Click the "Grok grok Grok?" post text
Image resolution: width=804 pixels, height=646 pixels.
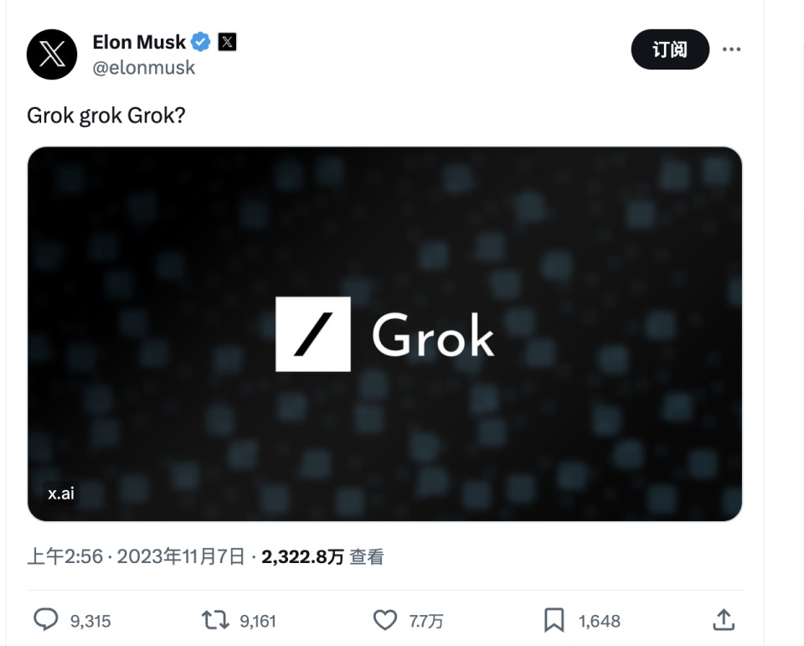tap(106, 115)
